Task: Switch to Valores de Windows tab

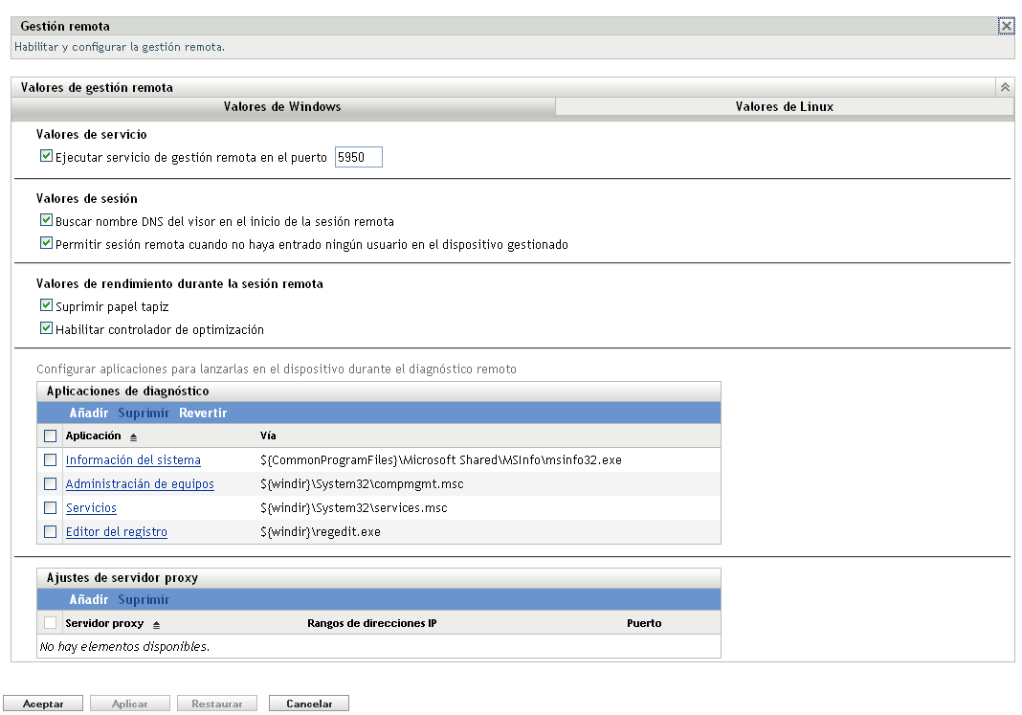Action: 281,106
